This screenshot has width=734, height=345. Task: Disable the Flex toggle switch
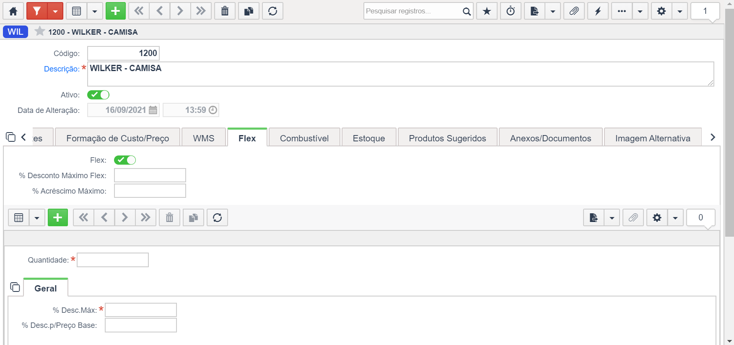coord(125,160)
